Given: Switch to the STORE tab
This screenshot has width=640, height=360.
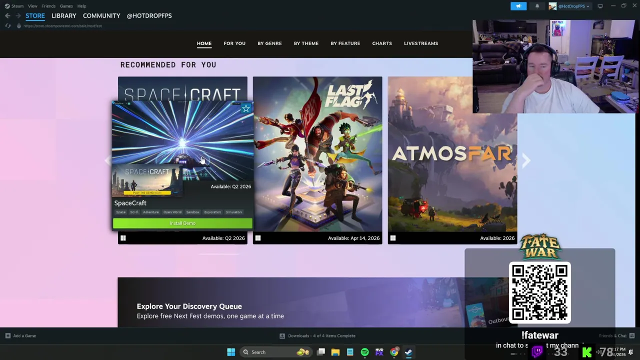Looking at the screenshot, I should coord(35,16).
